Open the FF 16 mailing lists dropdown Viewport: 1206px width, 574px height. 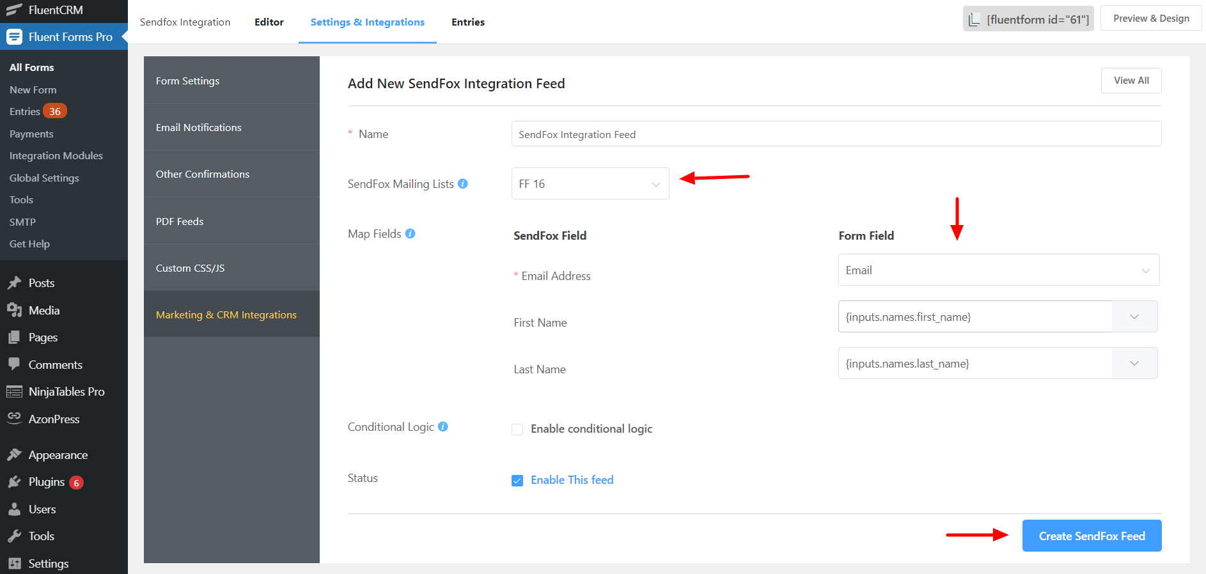(x=590, y=183)
